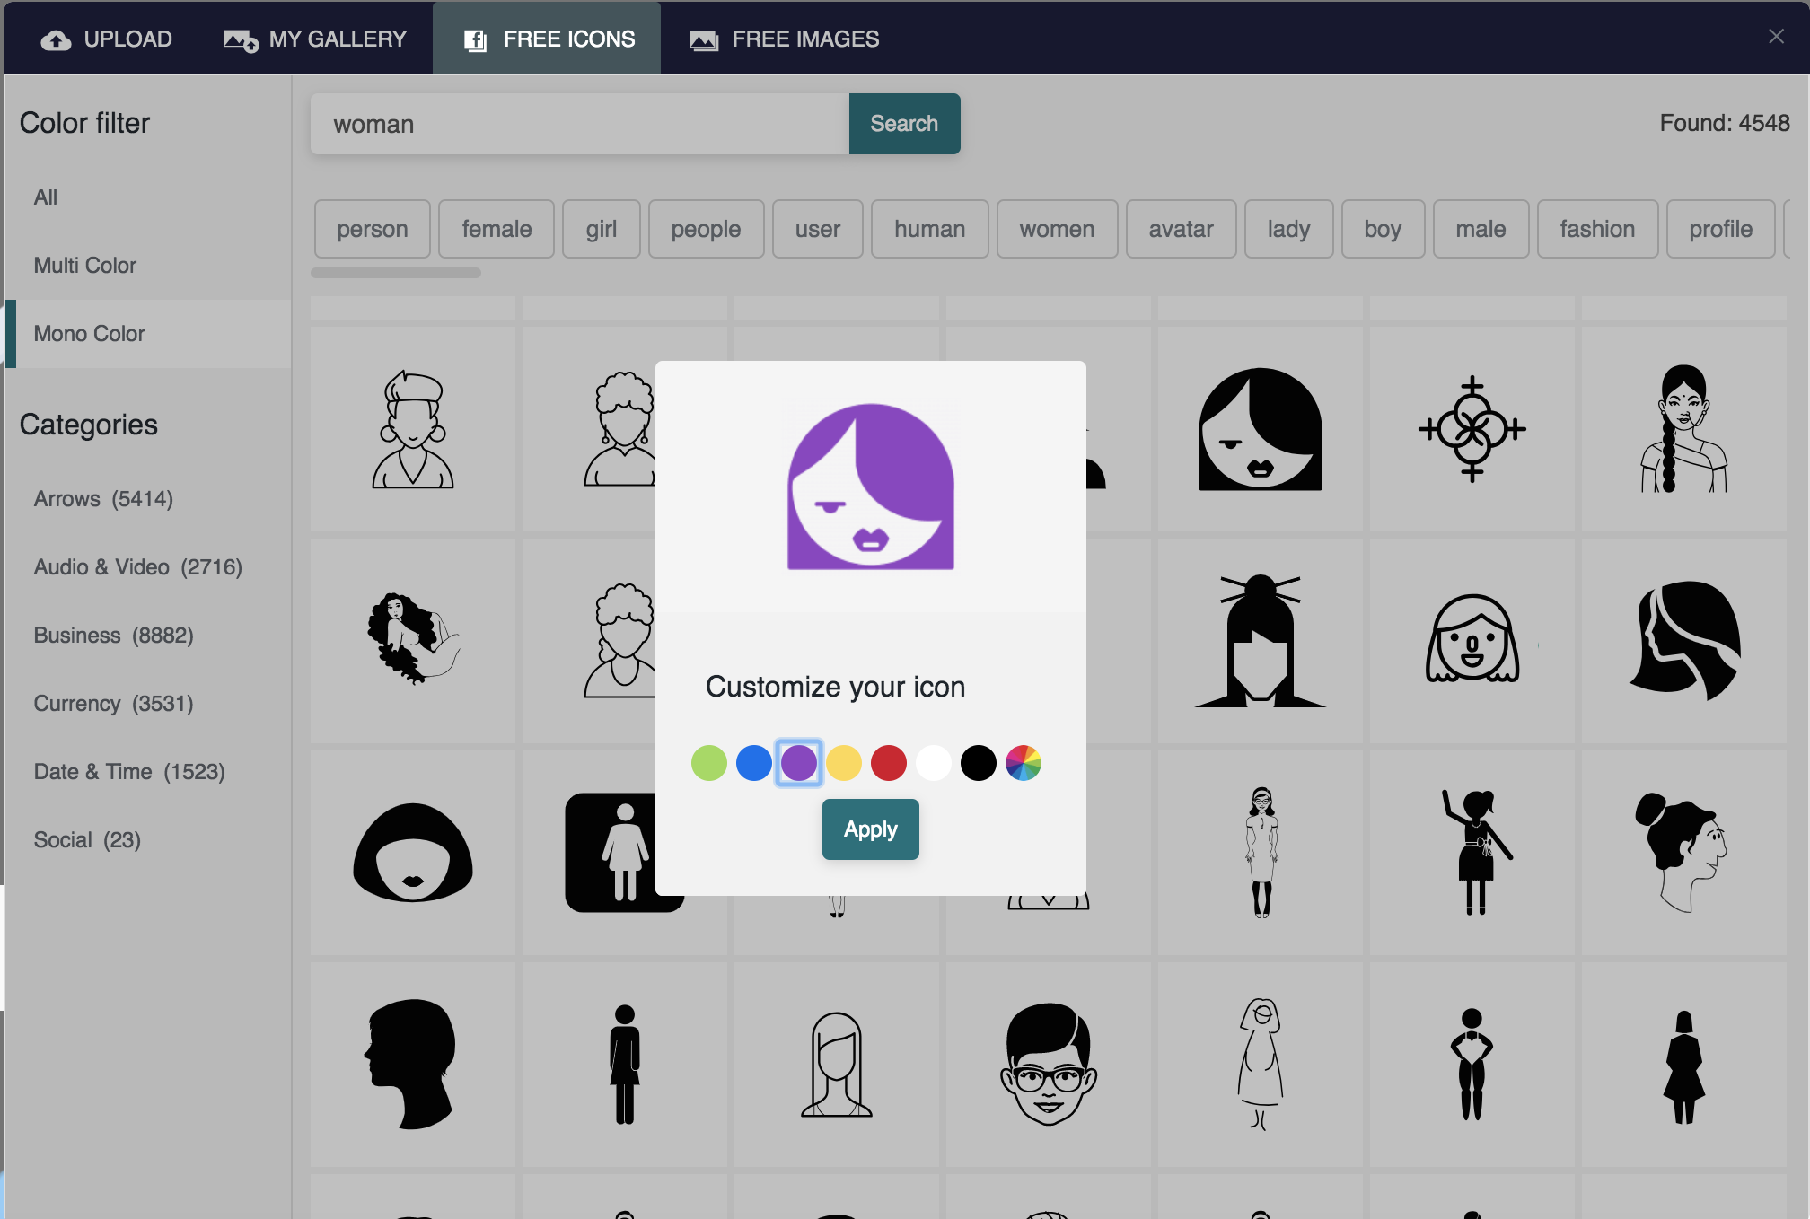Click the woman search field
1810x1219 pixels.
pyautogui.click(x=580, y=124)
